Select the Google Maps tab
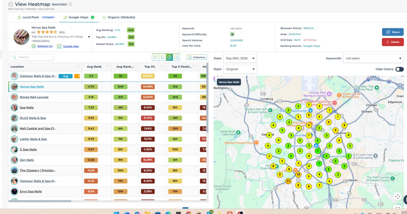 click(x=79, y=17)
